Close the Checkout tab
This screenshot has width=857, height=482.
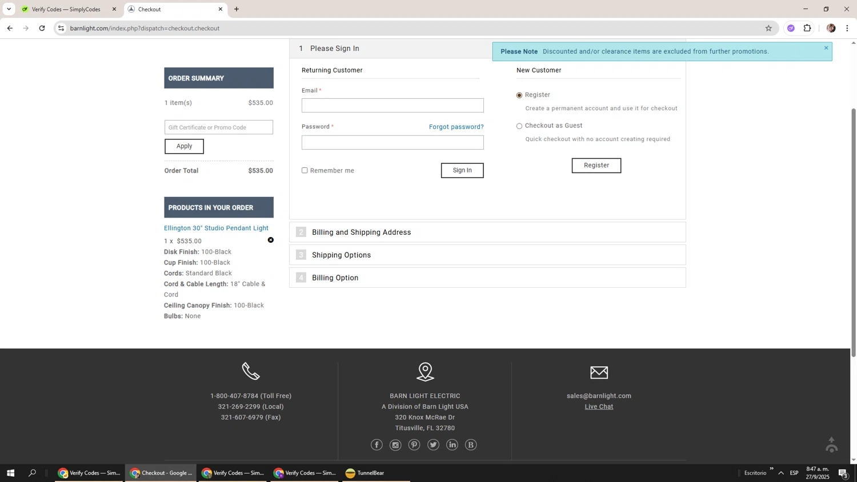coord(221,9)
